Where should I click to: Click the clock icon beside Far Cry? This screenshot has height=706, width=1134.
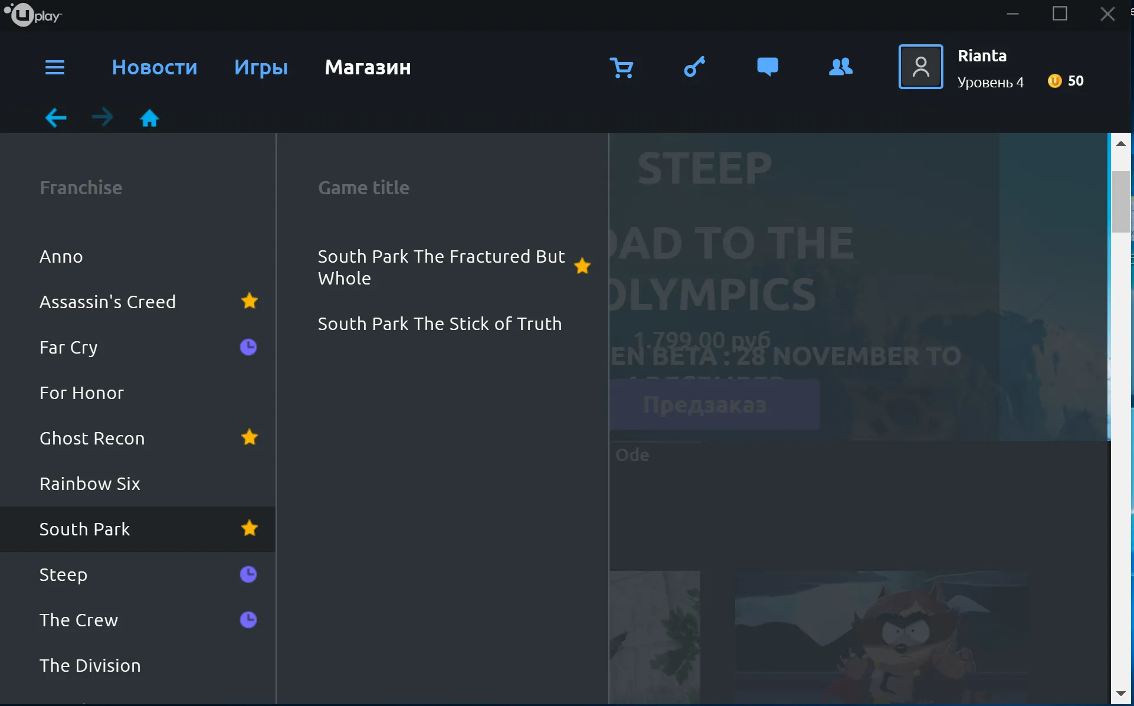click(248, 347)
